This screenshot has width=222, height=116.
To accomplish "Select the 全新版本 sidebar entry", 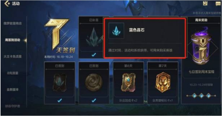I will pos(13,90).
